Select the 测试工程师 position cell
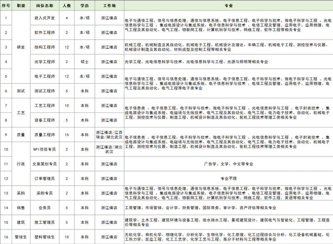The image size is (333, 244). point(45,91)
